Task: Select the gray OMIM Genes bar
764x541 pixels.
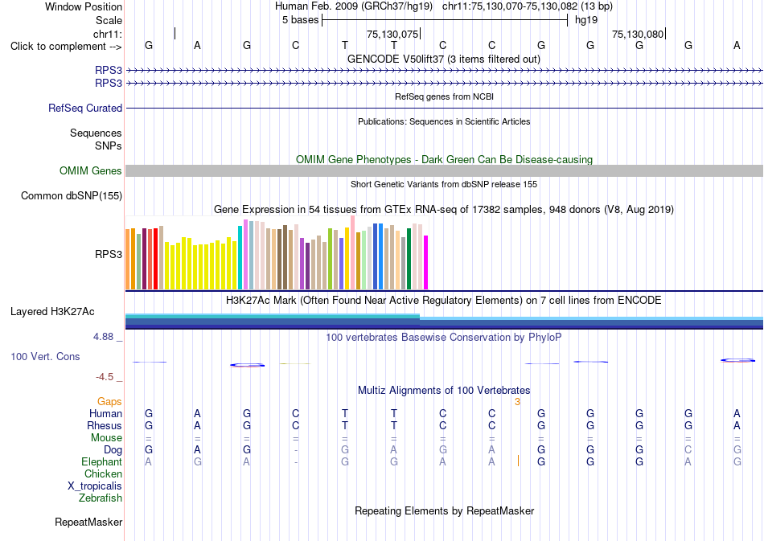Action: coord(444,171)
